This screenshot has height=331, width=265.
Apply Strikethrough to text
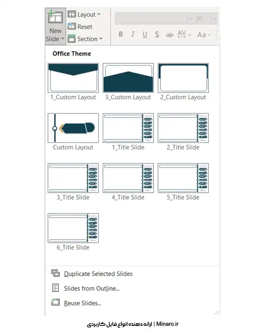[169, 34]
